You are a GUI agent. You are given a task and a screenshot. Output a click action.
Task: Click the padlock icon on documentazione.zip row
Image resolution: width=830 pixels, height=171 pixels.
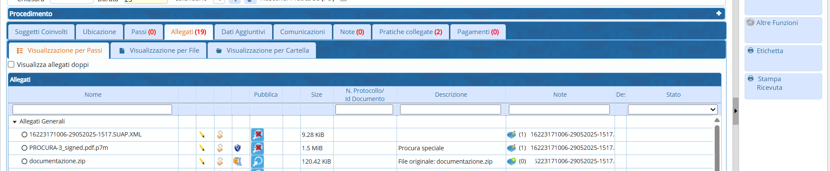(x=220, y=161)
